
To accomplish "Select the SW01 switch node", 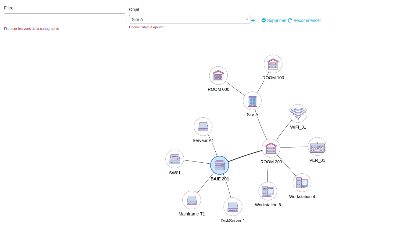I will [x=175, y=159].
